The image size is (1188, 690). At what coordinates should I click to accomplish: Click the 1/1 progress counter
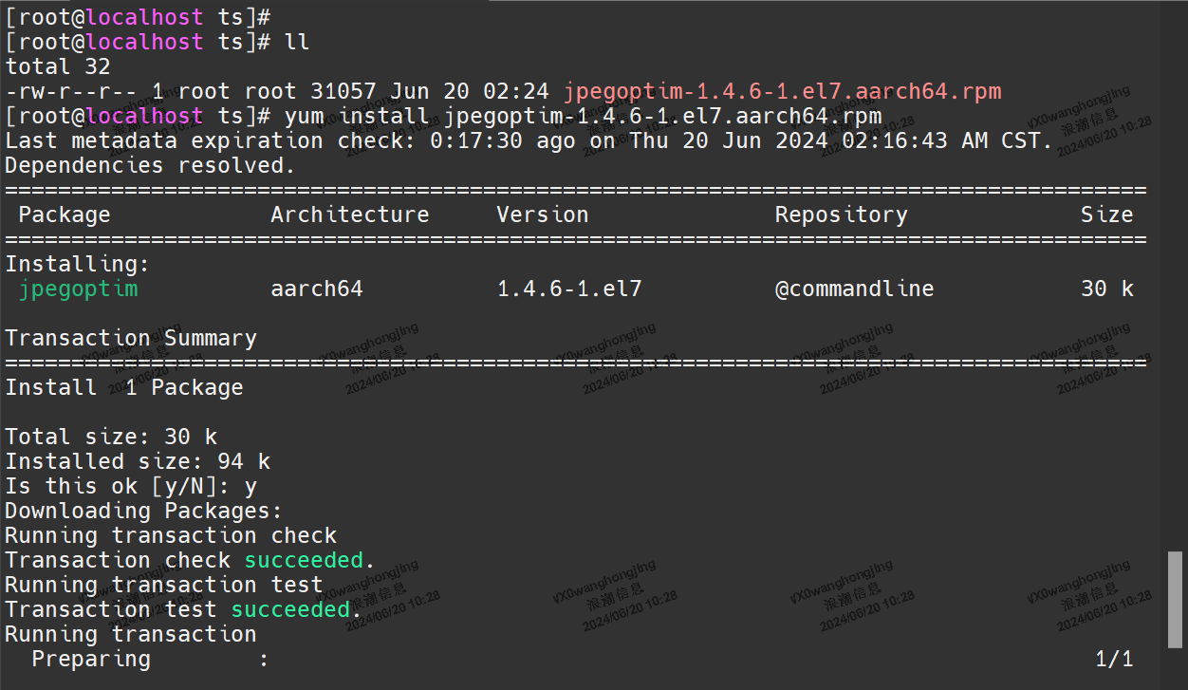pyautogui.click(x=1114, y=660)
